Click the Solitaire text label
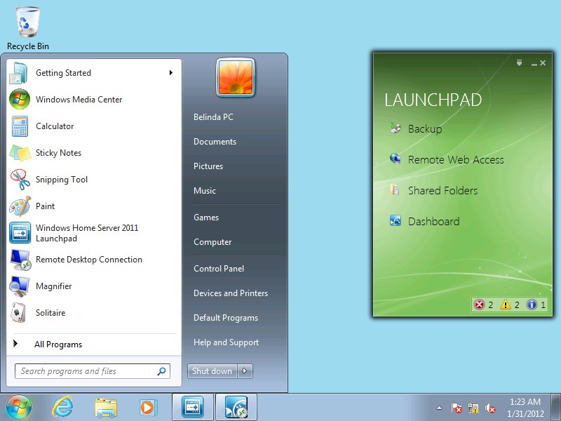Viewport: 561px width, 421px height. 50,313
